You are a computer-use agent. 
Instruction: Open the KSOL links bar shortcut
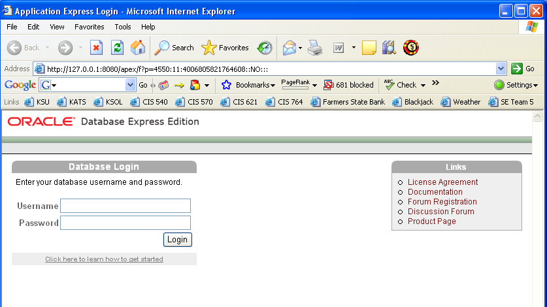point(108,102)
